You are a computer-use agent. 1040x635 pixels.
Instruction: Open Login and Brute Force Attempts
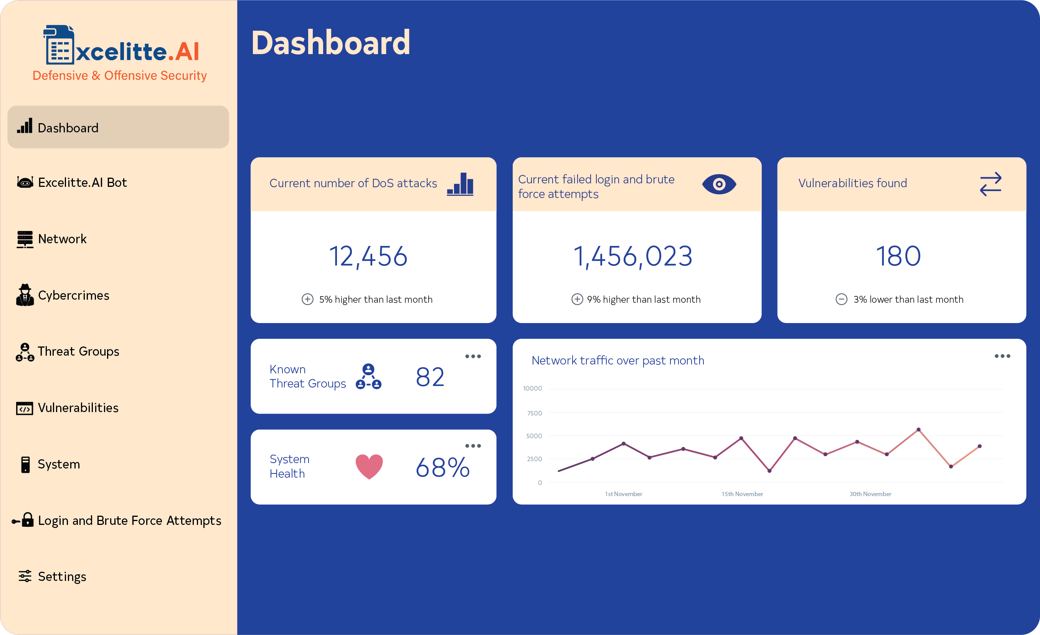[119, 520]
